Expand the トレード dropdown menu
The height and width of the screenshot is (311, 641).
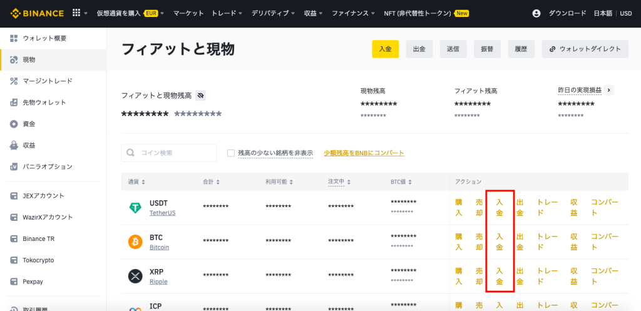(228, 13)
